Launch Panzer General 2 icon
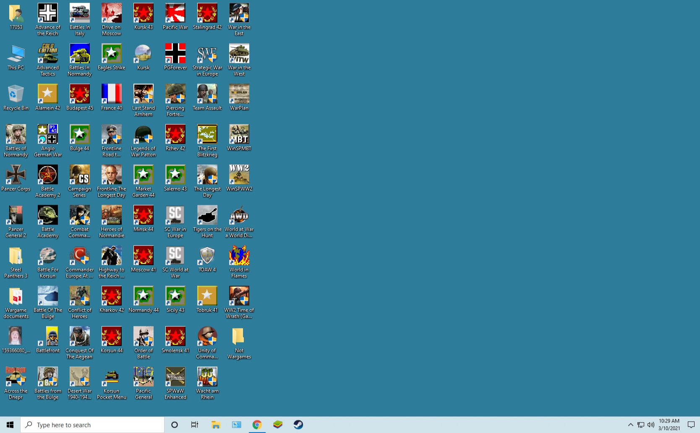 16,215
